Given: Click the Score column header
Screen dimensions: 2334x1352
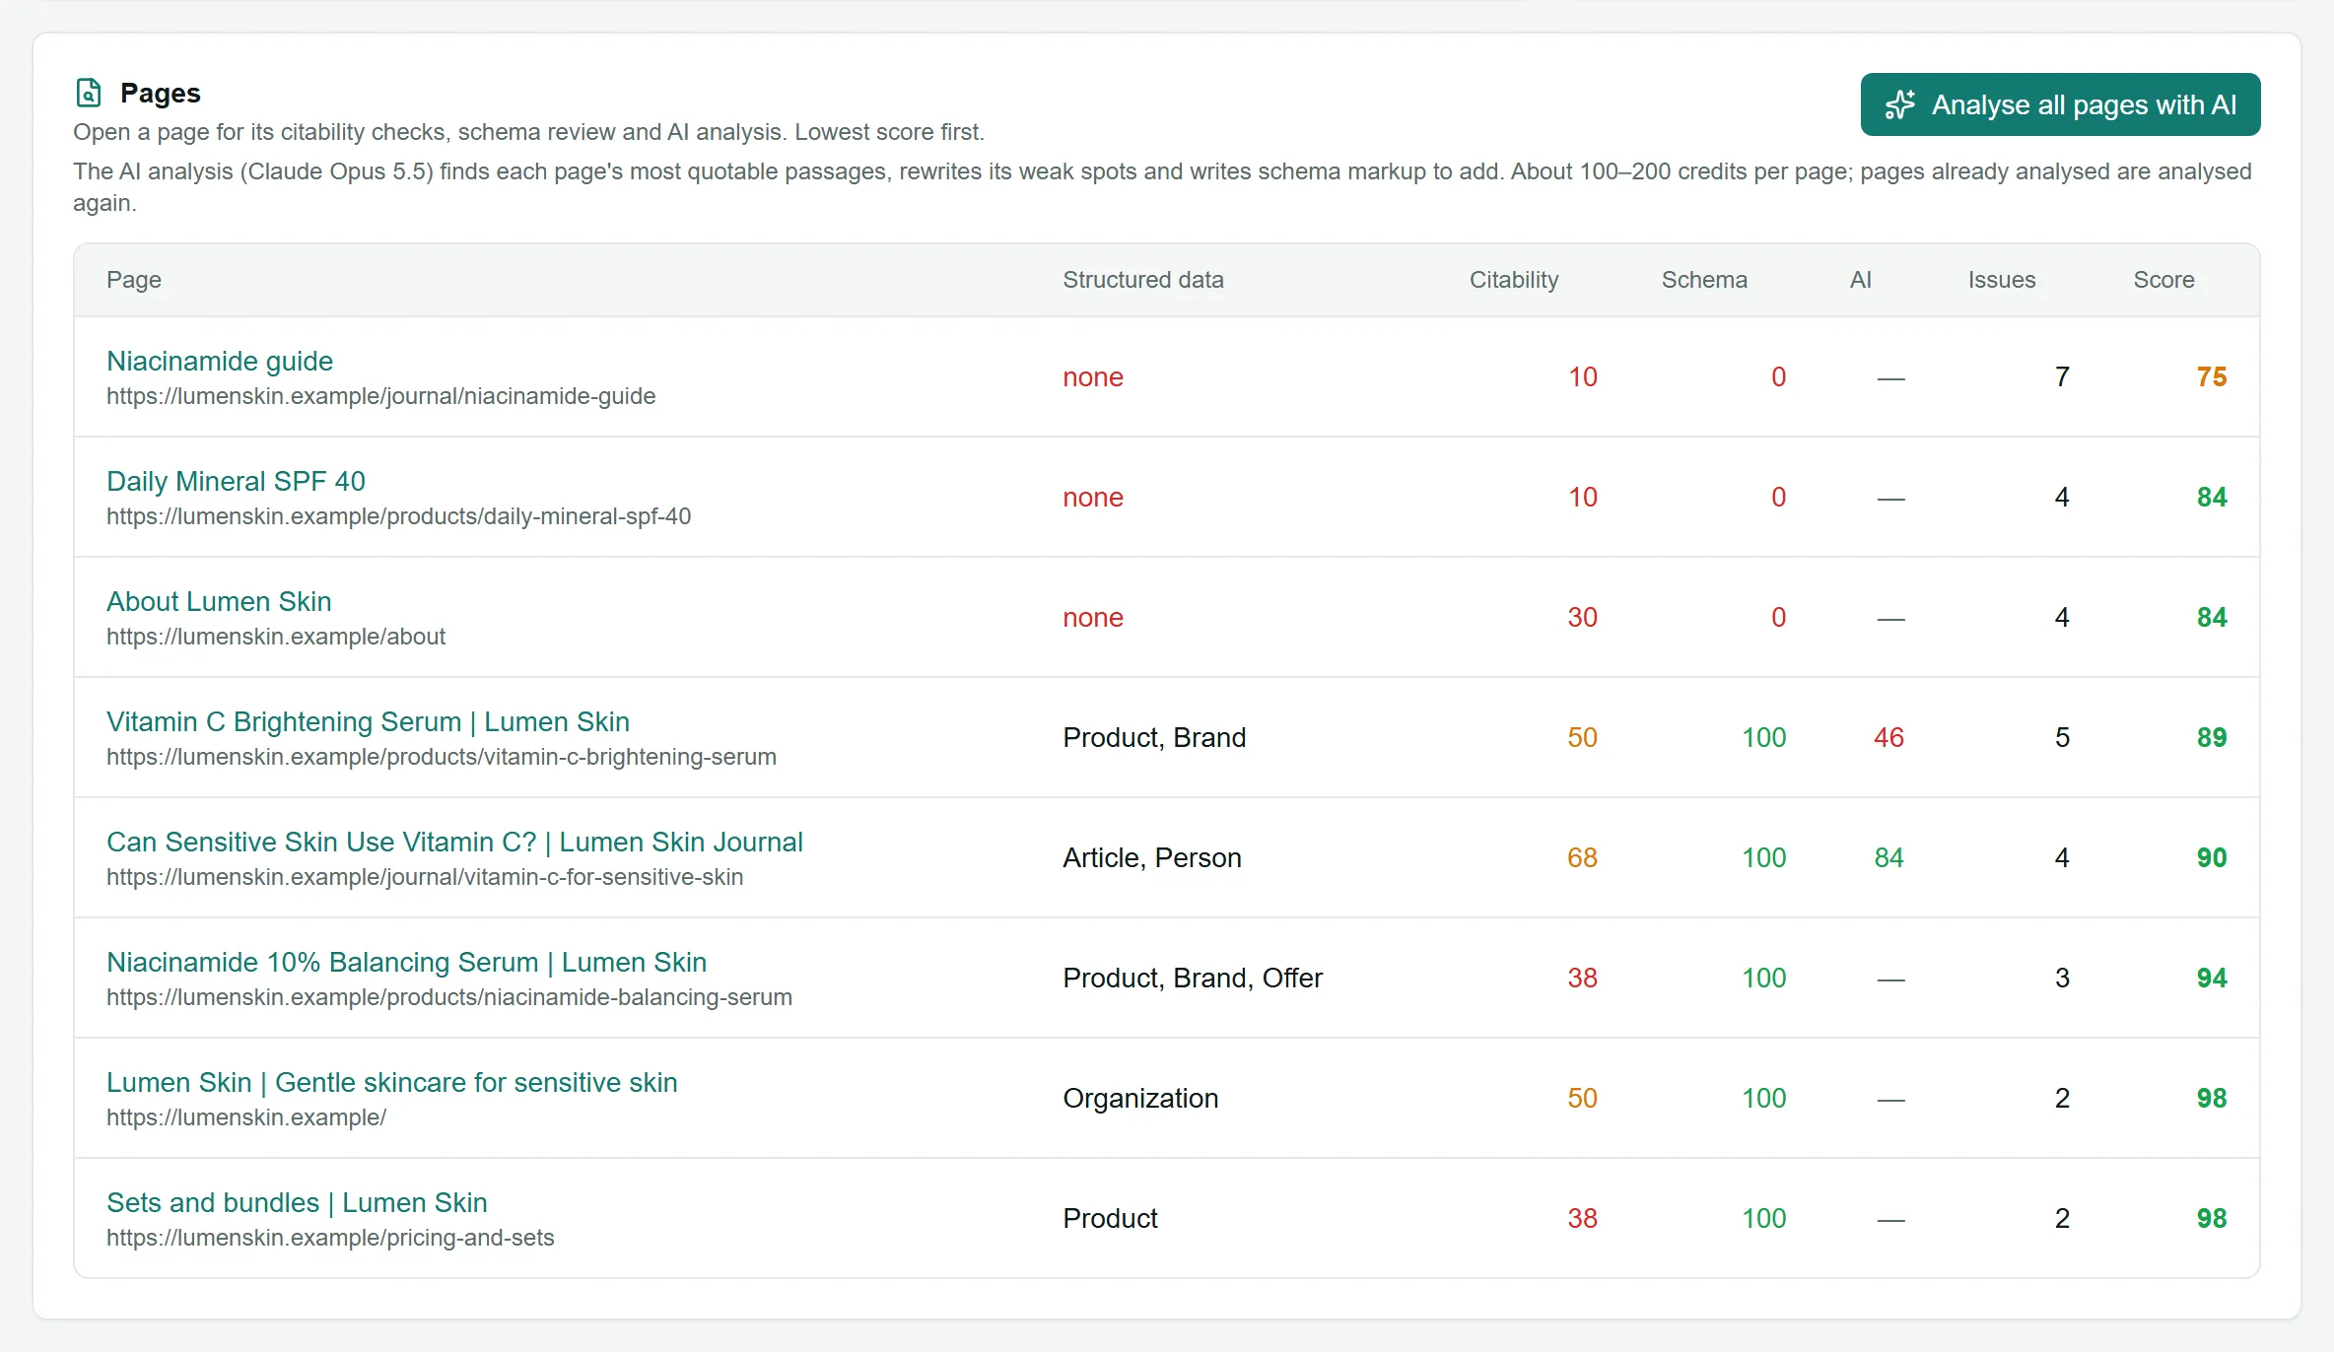Looking at the screenshot, I should pyautogui.click(x=2163, y=280).
